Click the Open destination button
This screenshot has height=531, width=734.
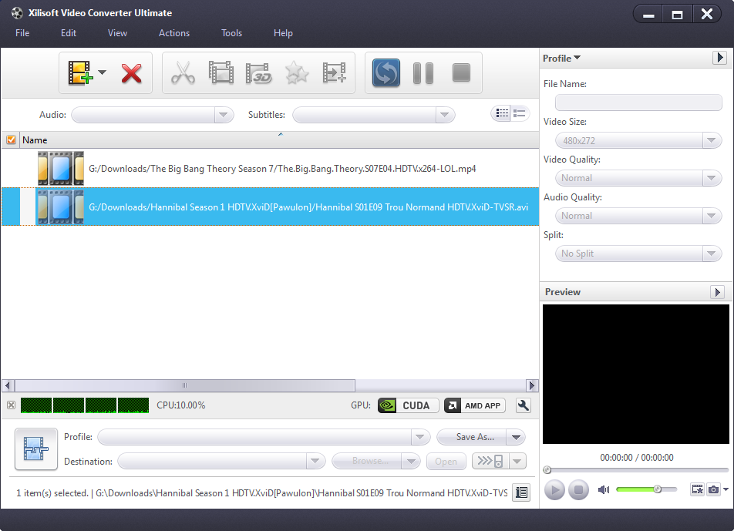(446, 462)
